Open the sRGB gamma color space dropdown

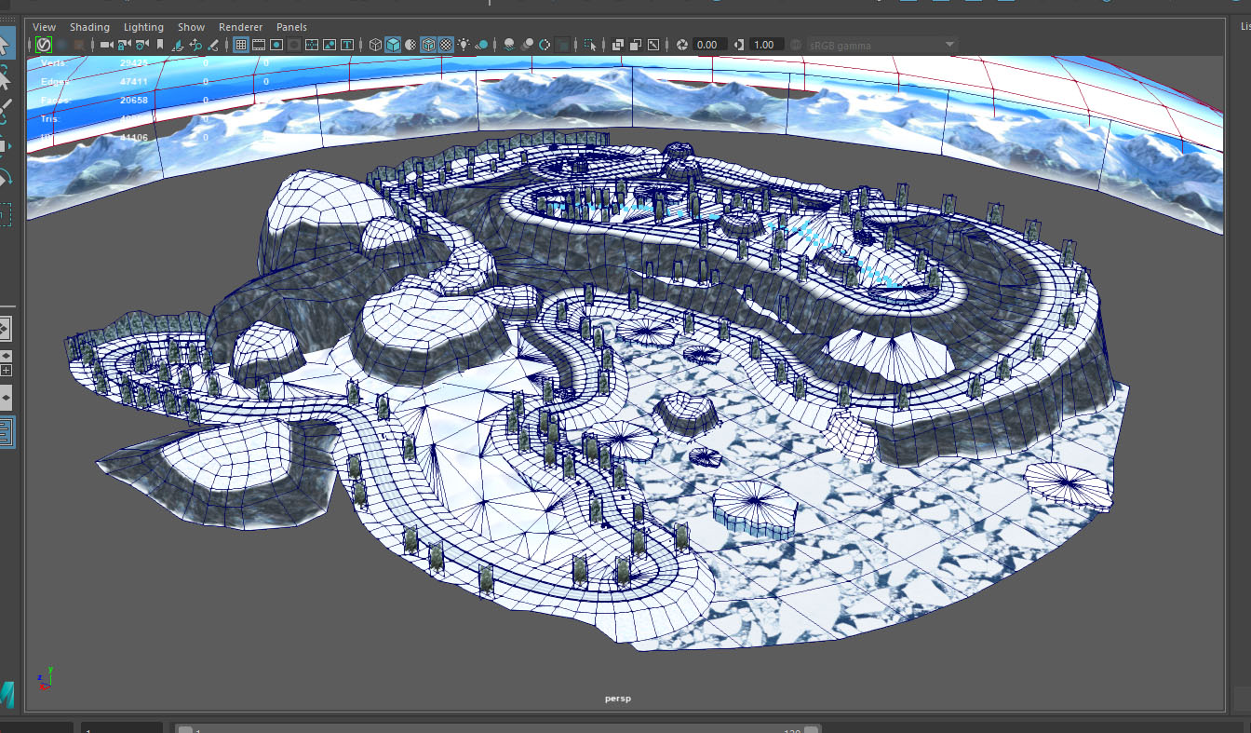coord(949,45)
